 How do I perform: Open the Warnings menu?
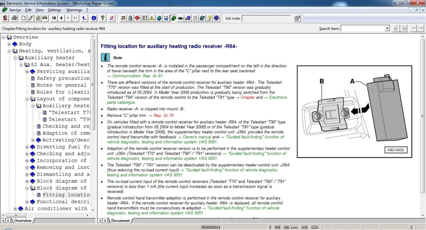[74, 10]
